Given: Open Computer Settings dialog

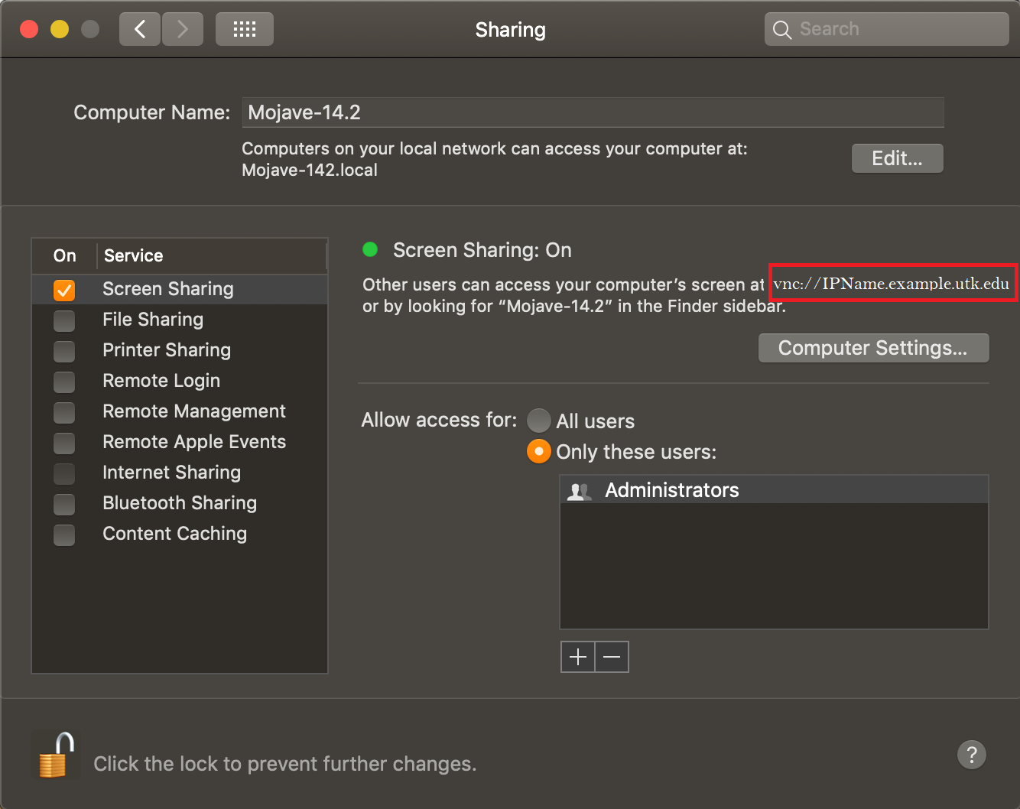Looking at the screenshot, I should (873, 348).
